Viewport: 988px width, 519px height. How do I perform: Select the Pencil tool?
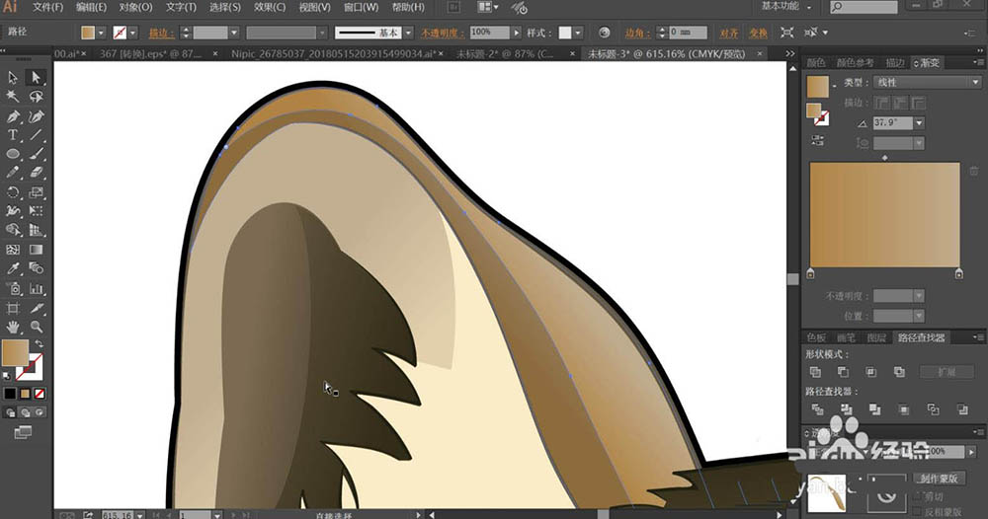point(13,173)
